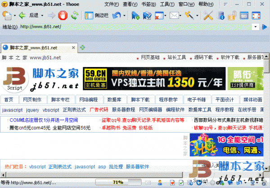Screen dimensions: 270x188
Task: Click the 网页制作 navigation tab
Action: (x=32, y=99)
